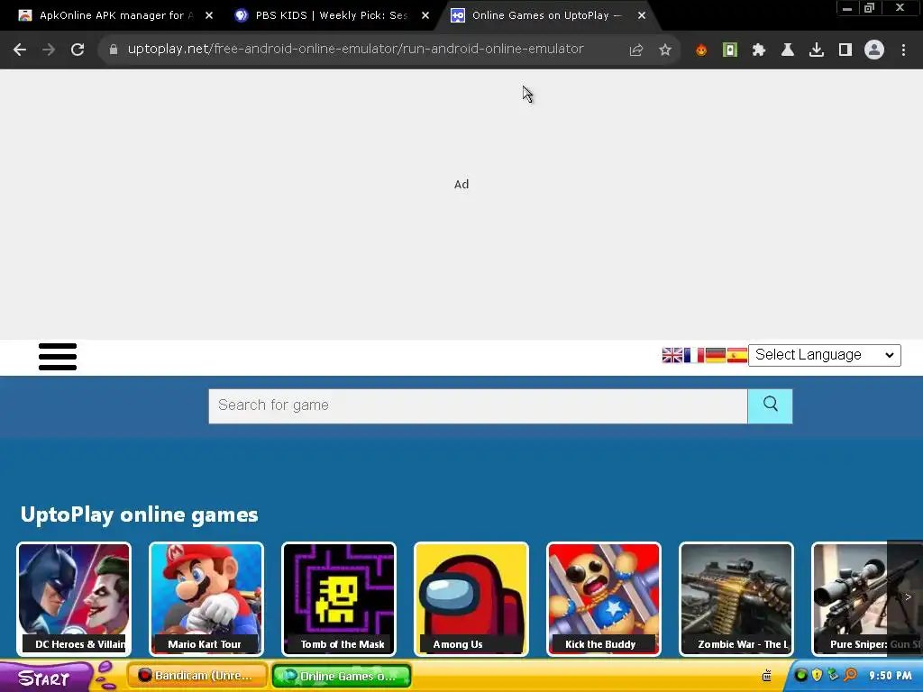Open the Chrome Labs flask icon
The width and height of the screenshot is (923, 692).
[x=787, y=50]
